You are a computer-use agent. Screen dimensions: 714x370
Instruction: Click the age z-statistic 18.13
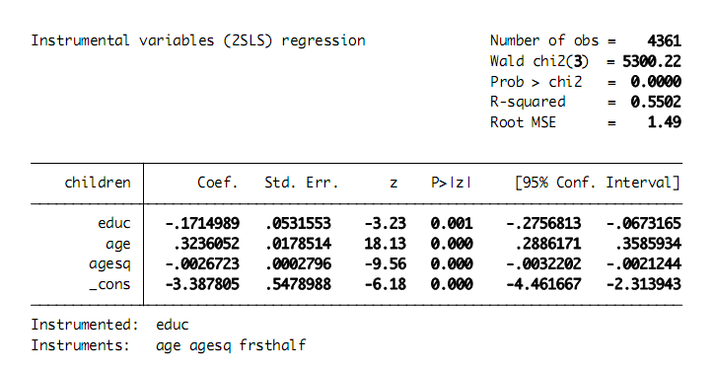coord(385,244)
